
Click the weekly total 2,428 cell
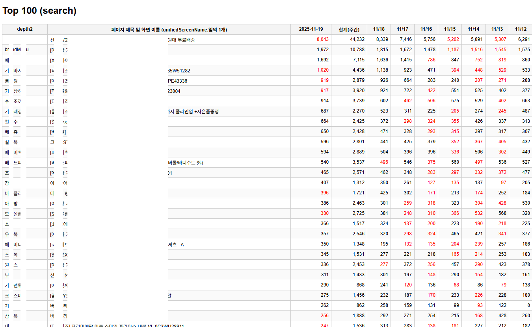pos(349,132)
